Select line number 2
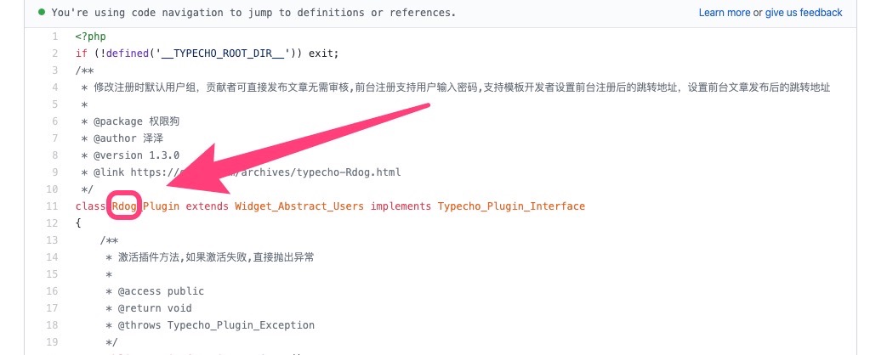 point(54,54)
